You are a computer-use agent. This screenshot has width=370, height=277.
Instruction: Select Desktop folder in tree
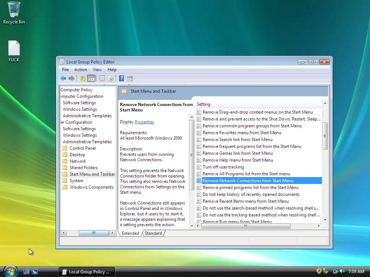click(77, 155)
